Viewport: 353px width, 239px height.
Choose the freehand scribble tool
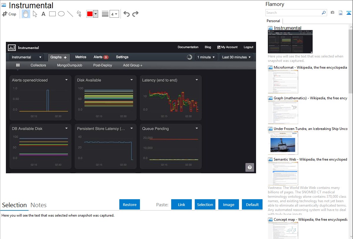click(79, 14)
